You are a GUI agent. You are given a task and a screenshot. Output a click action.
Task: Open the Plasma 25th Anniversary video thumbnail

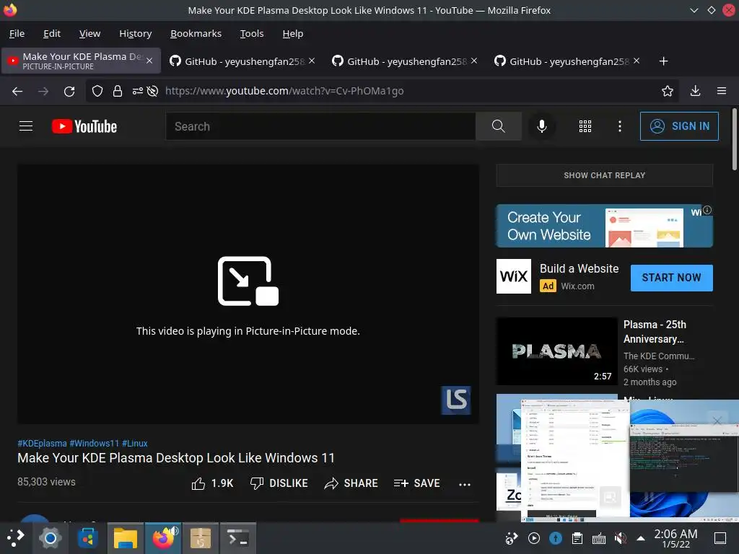tap(556, 351)
